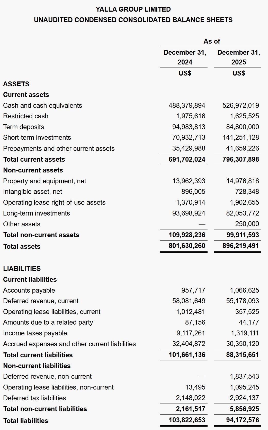Image resolution: width=268 pixels, height=430 pixels.
Task: Select Total assets value 801,630,260
Action: coord(187,246)
